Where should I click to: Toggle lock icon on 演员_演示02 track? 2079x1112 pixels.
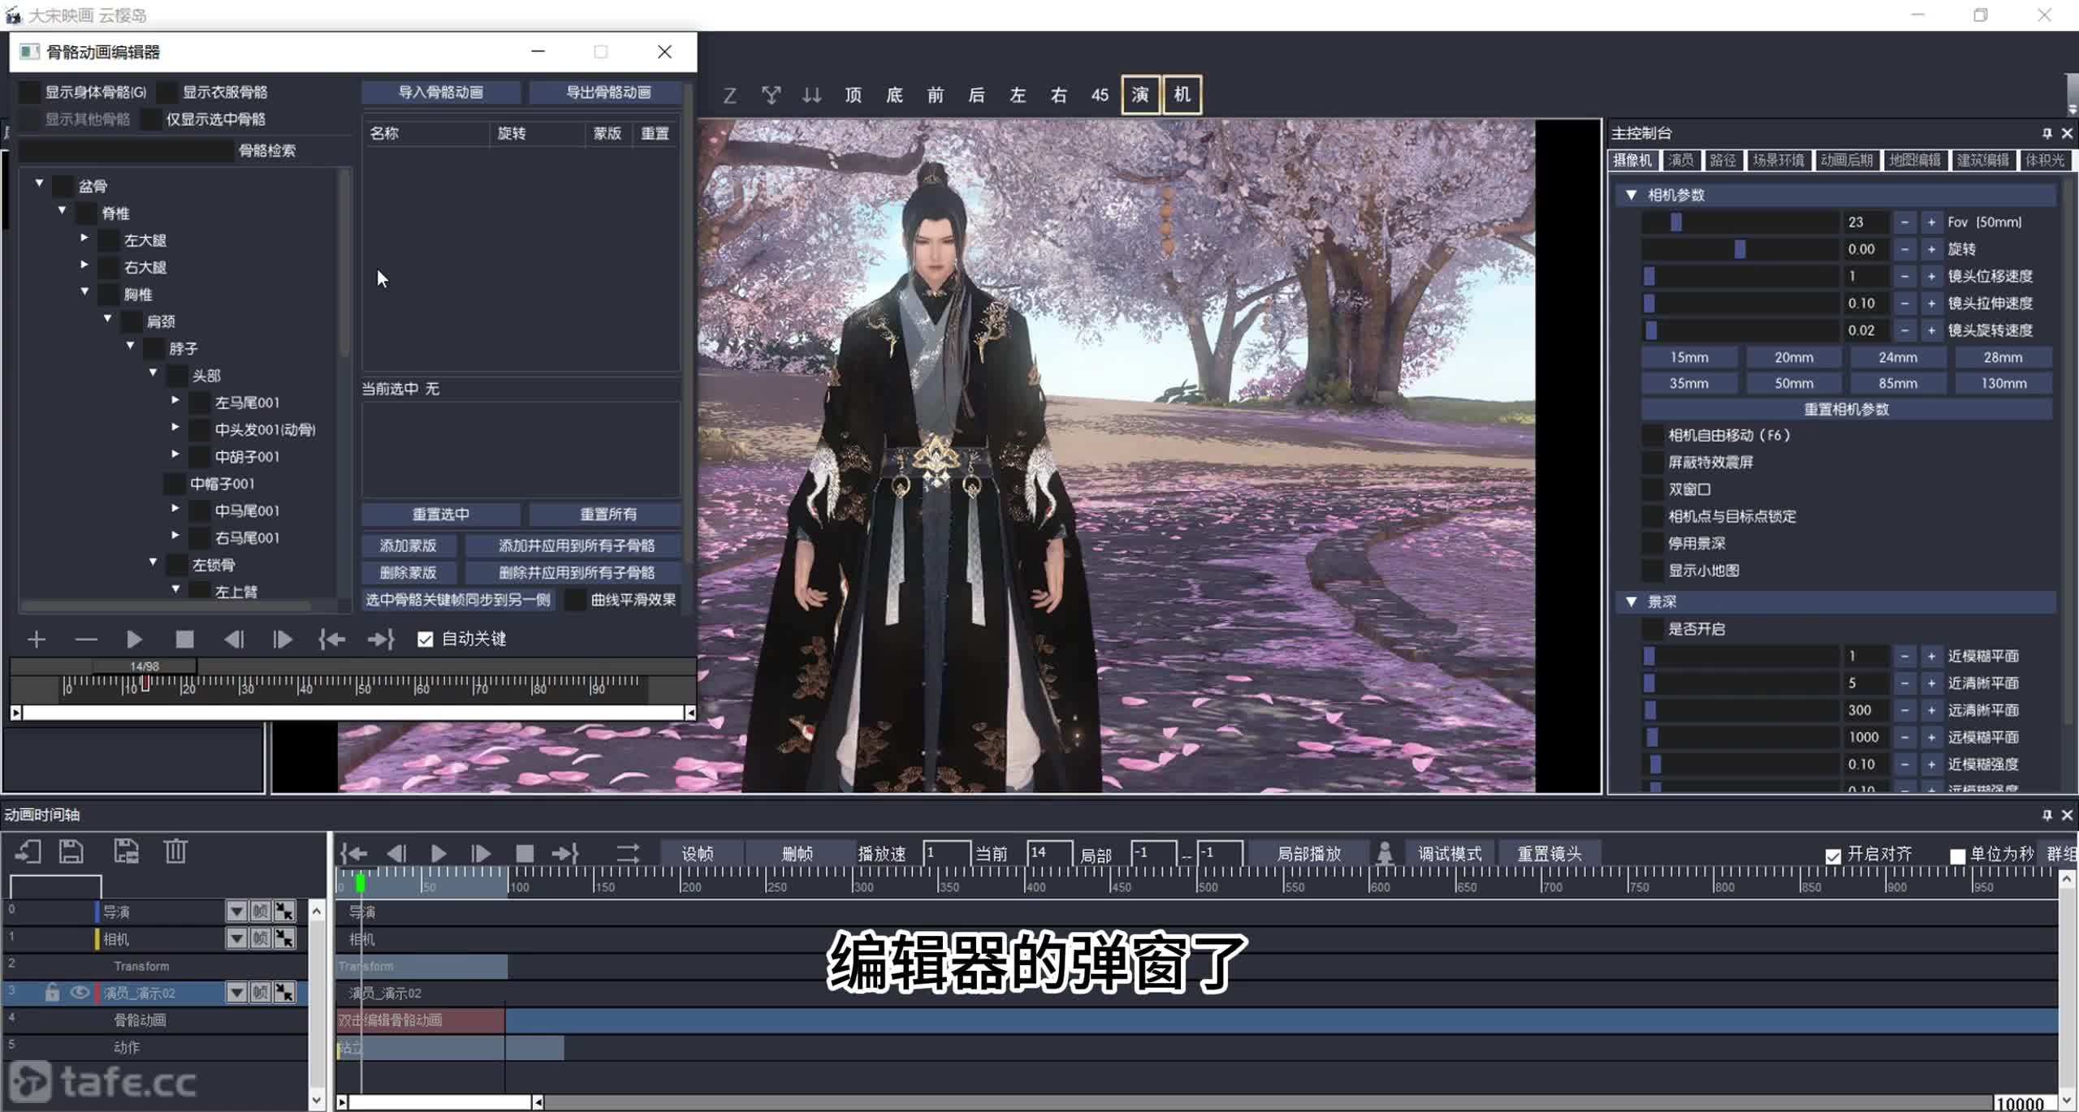(52, 992)
